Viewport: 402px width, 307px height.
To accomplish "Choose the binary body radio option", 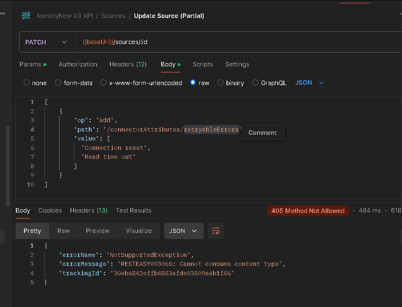I will (220, 83).
